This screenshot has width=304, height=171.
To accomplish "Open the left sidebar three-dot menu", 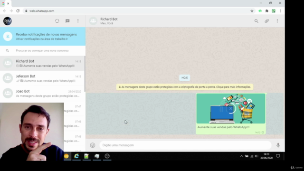I will pos(78,21).
